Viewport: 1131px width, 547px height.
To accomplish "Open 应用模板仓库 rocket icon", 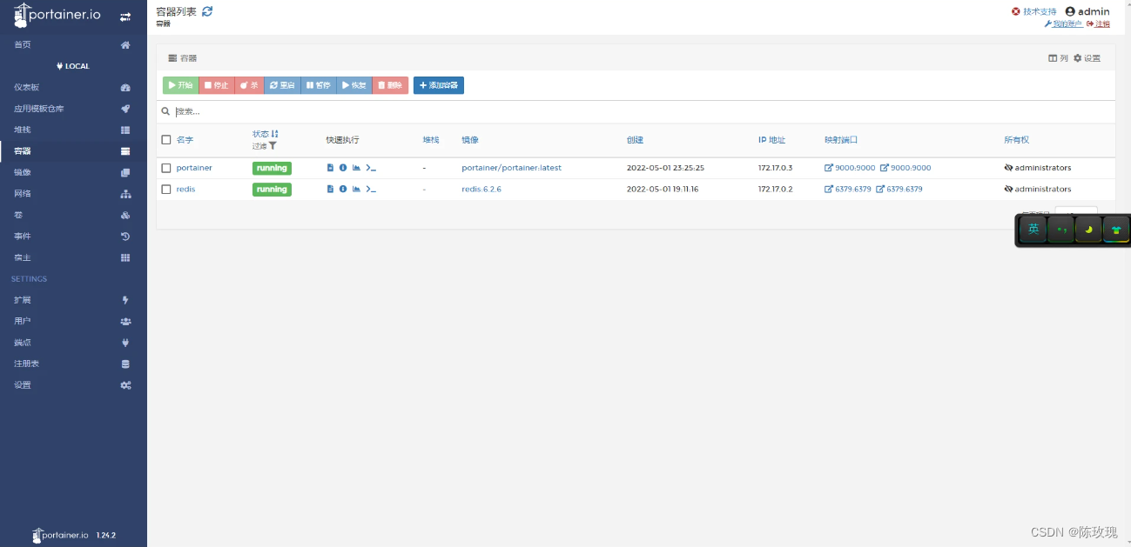I will pyautogui.click(x=125, y=109).
